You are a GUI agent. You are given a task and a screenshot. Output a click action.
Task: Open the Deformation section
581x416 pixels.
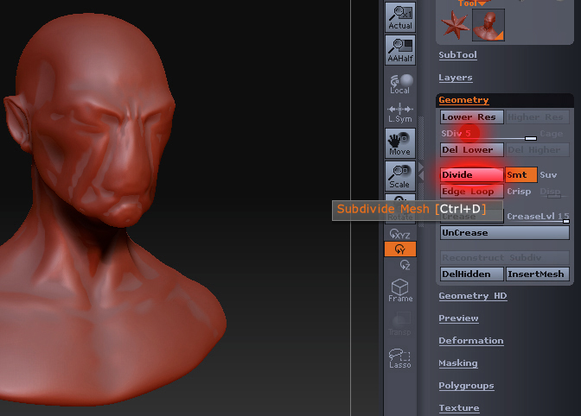point(470,341)
